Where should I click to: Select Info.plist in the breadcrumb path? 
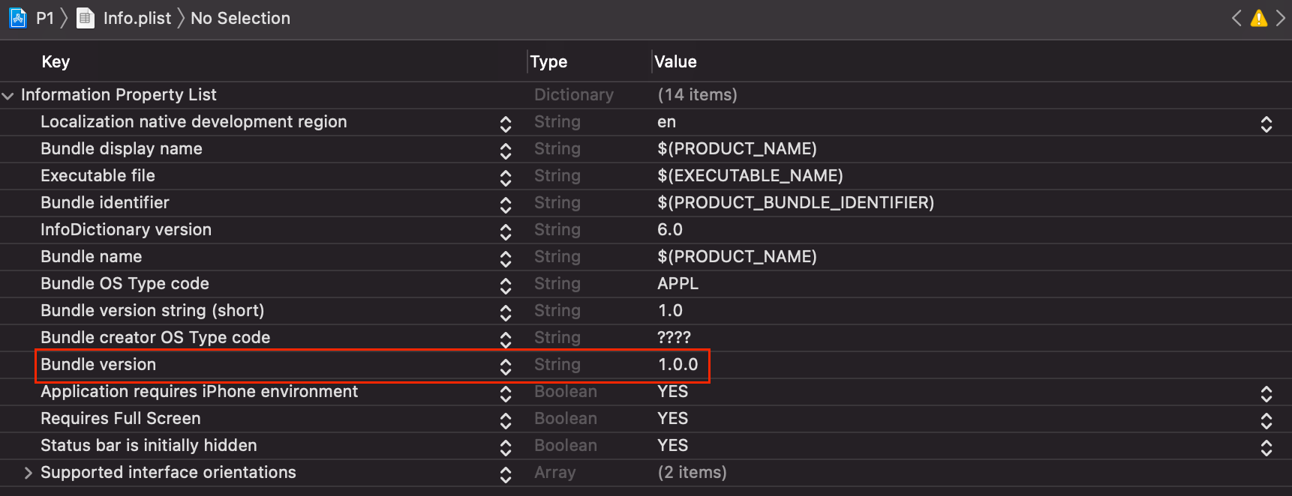click(137, 18)
